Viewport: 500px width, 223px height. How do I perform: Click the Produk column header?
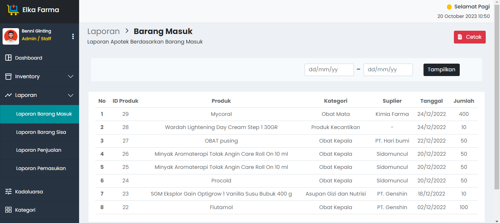(221, 101)
